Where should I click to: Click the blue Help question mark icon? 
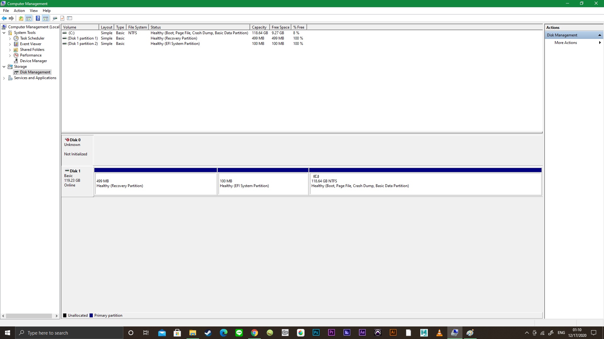pyautogui.click(x=38, y=18)
